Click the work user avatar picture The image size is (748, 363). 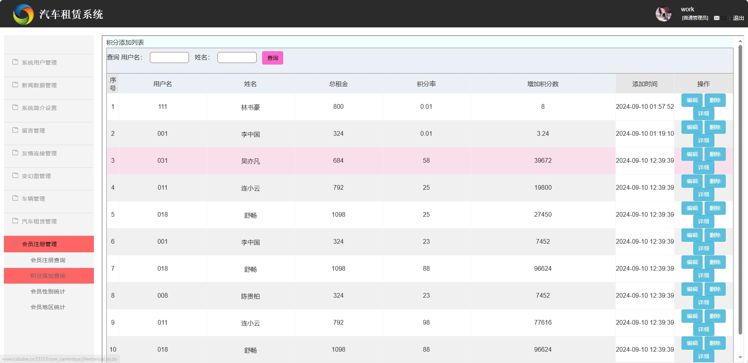click(x=663, y=14)
